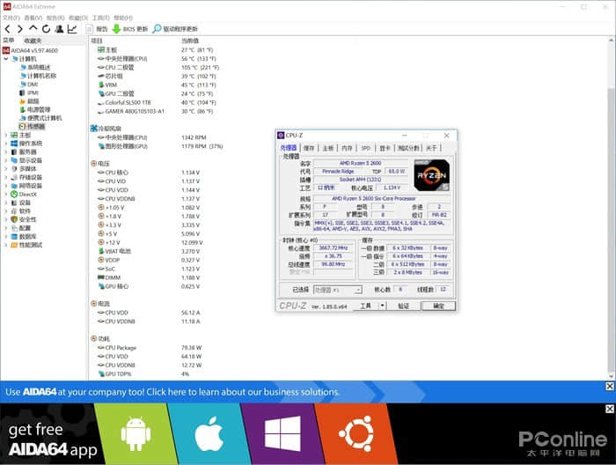Open the dropdown arrow beside 工具 in CPU-Z
The height and width of the screenshot is (465, 616).
(x=382, y=306)
